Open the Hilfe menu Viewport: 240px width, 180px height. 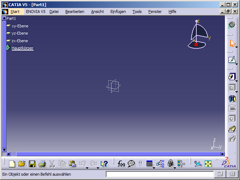click(x=173, y=12)
